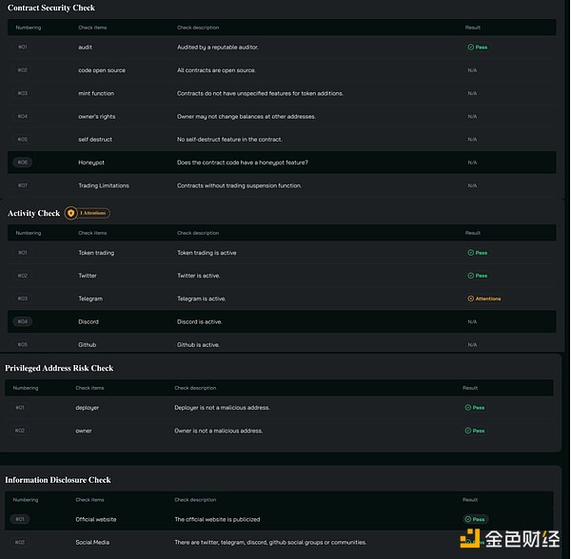The width and height of the screenshot is (571, 559).
Task: Click the Github row in Activity Check
Action: pos(88,345)
